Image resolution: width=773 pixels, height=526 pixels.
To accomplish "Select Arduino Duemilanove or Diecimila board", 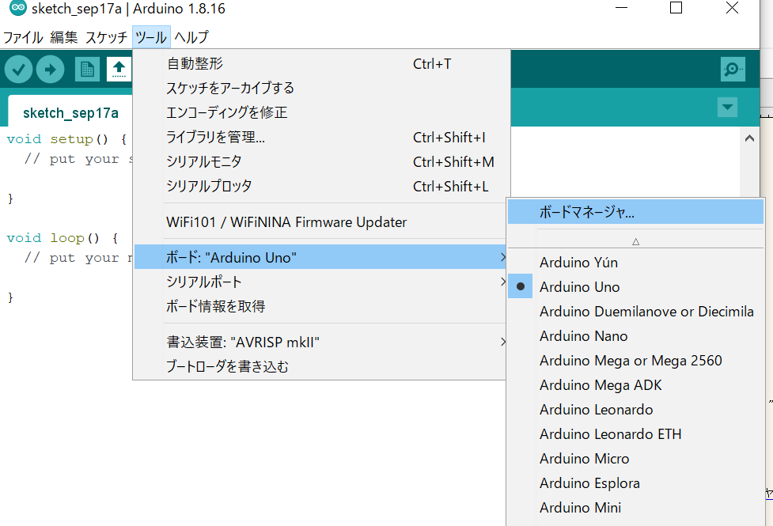I will tap(635, 311).
